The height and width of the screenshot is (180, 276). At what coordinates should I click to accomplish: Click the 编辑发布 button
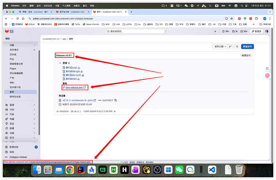coord(246,55)
